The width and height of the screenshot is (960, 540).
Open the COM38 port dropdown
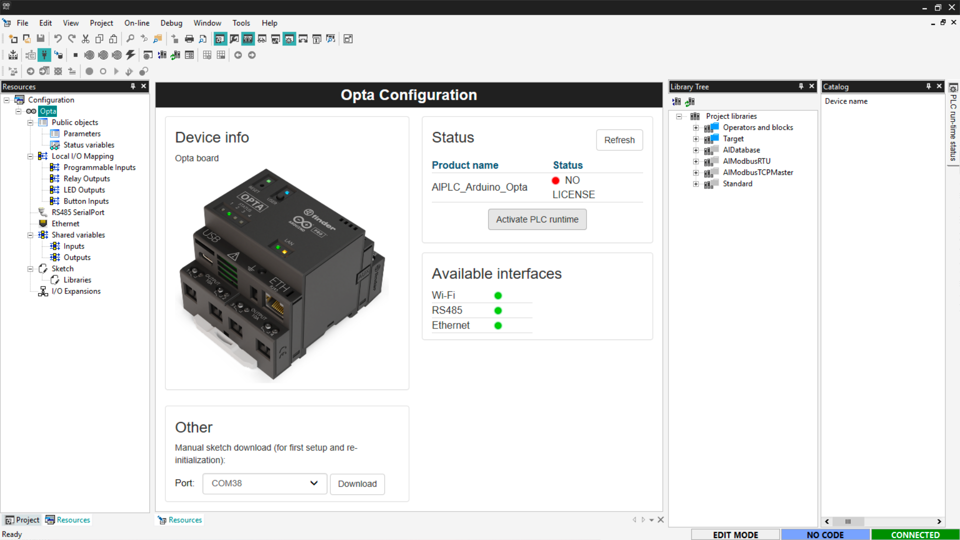click(264, 483)
